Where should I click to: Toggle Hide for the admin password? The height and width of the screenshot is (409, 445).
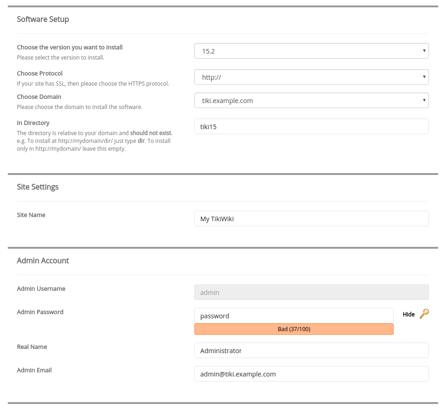tap(408, 314)
